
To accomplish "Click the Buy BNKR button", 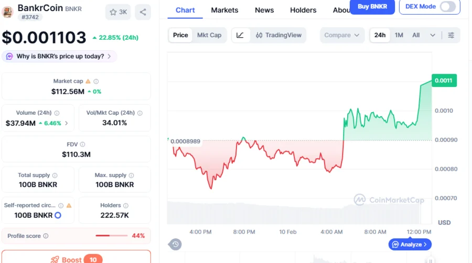I will pos(372,7).
